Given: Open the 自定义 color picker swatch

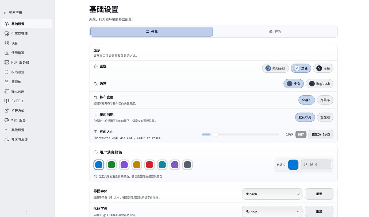Looking at the screenshot, I should 293,165.
